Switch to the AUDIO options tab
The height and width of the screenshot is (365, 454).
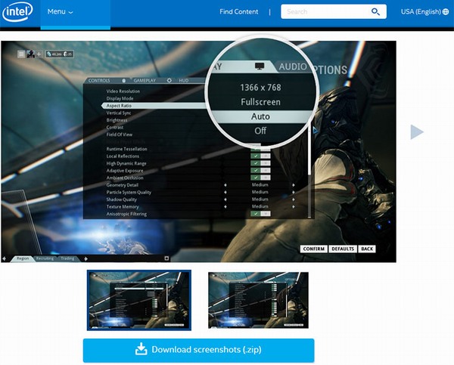pos(293,67)
